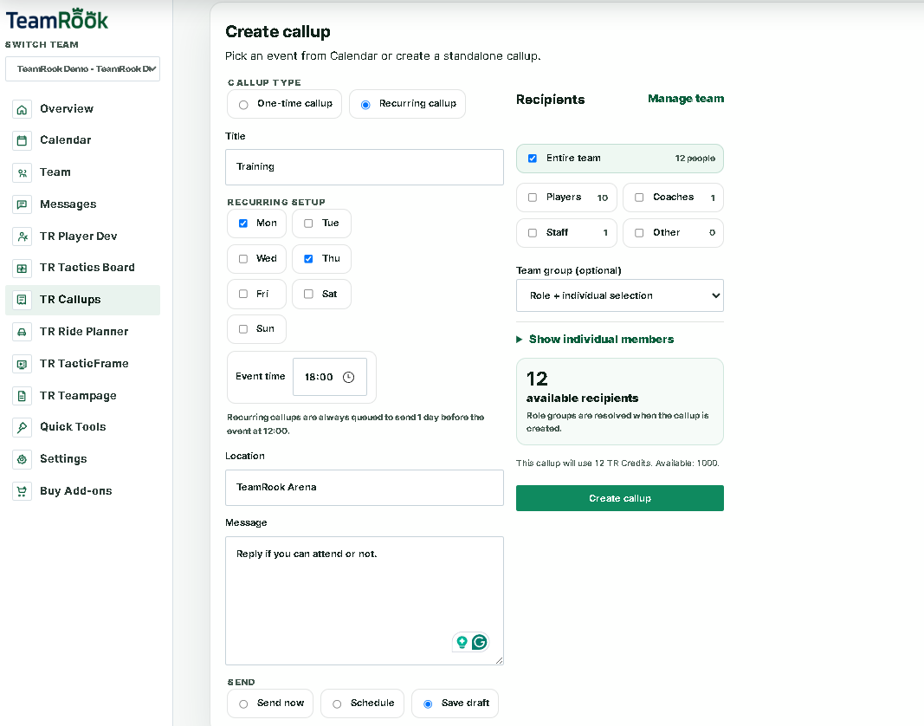
Task: Click the clock icon in Event time
Action: coord(349,377)
